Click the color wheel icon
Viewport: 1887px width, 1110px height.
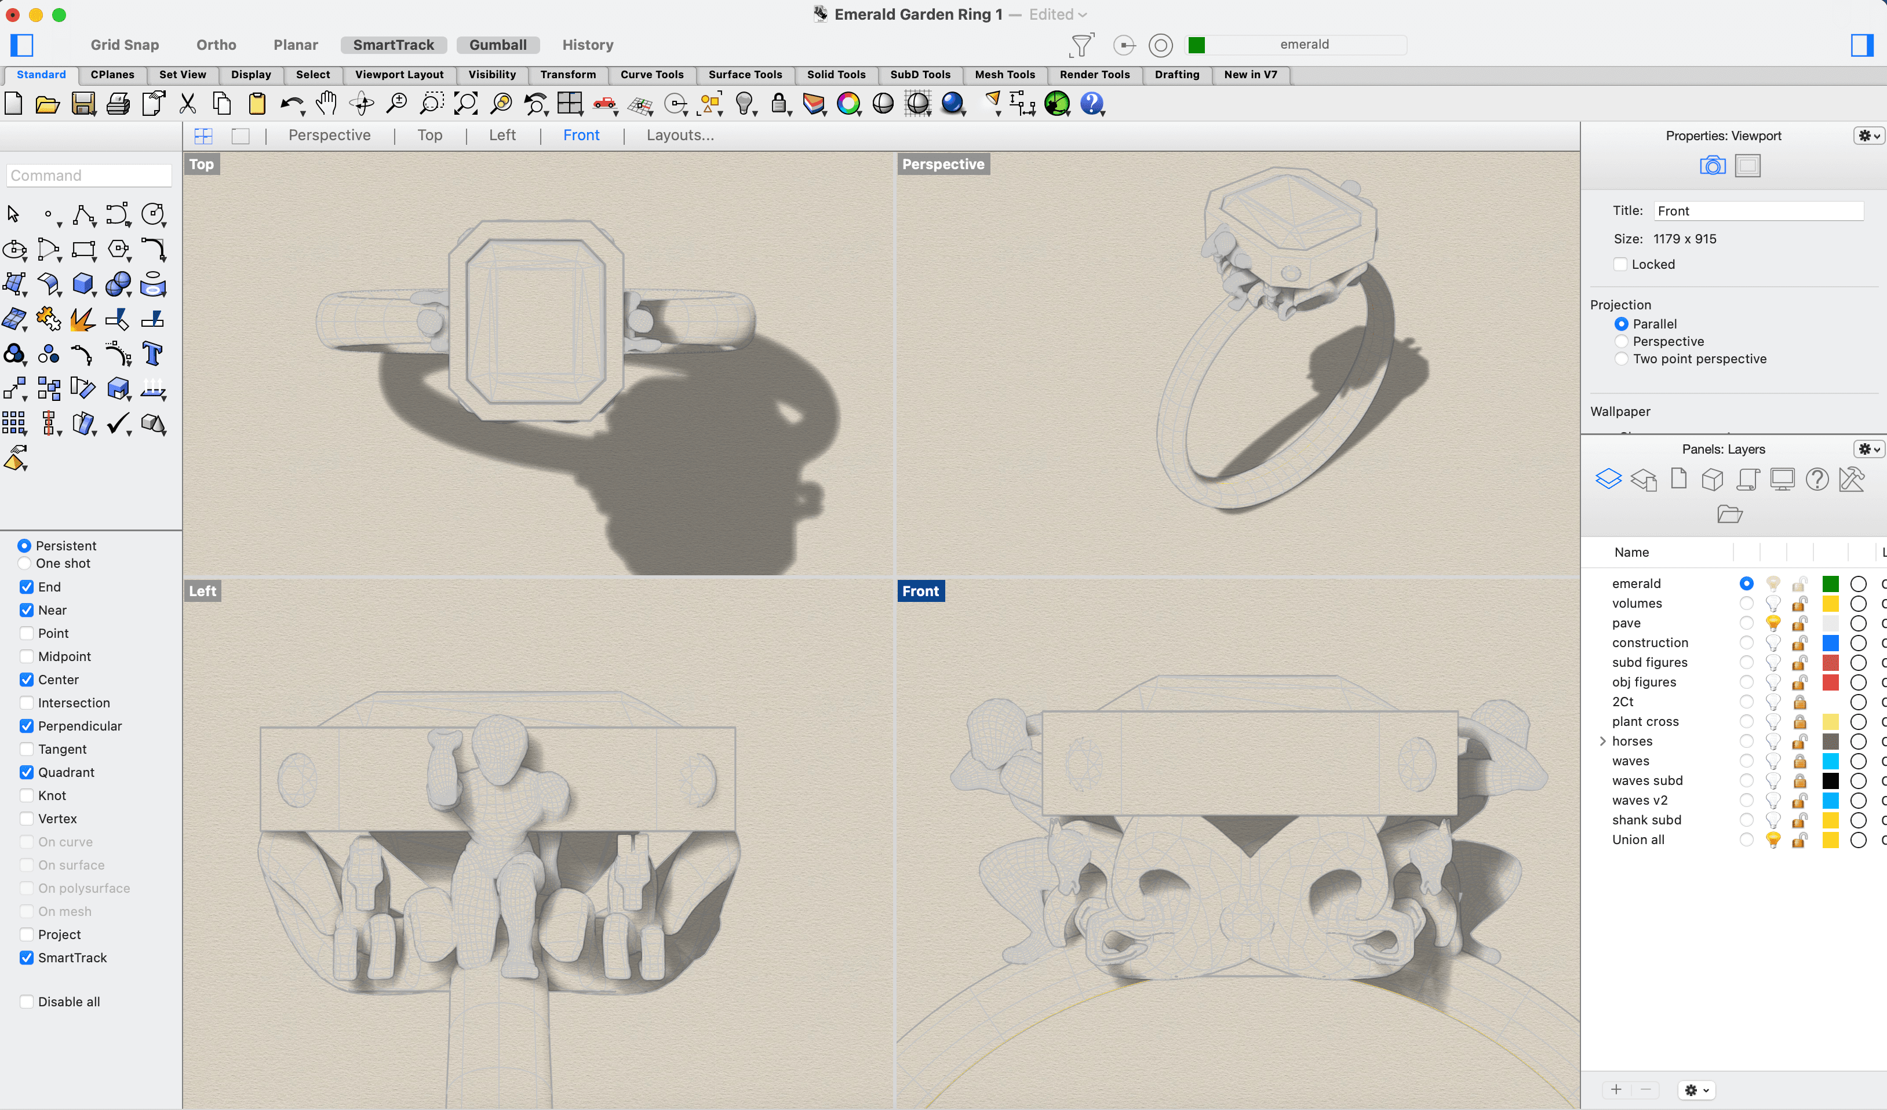[848, 103]
